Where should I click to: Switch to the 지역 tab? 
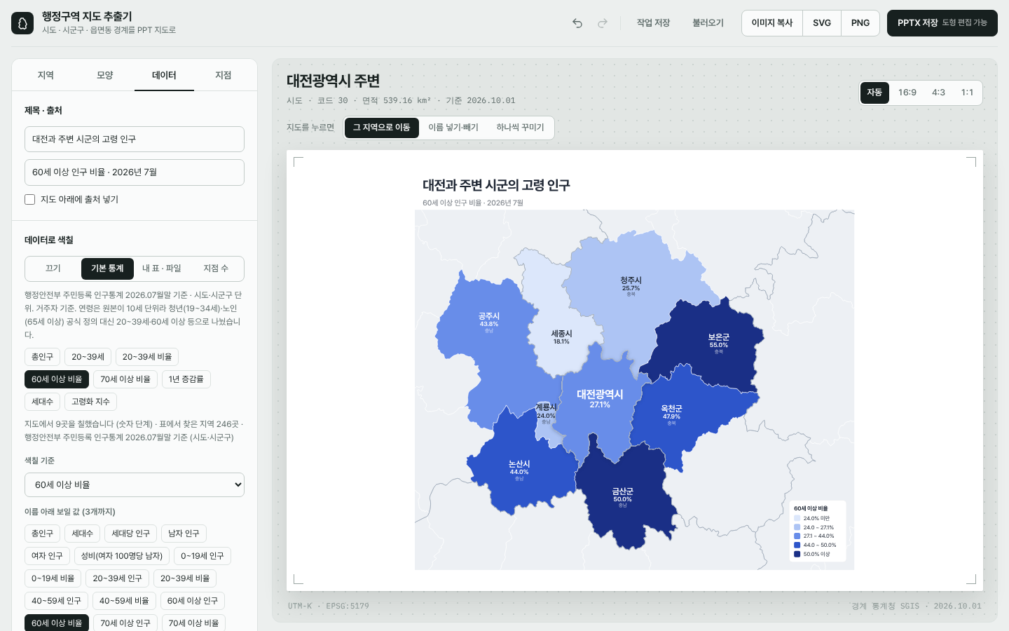click(46, 75)
